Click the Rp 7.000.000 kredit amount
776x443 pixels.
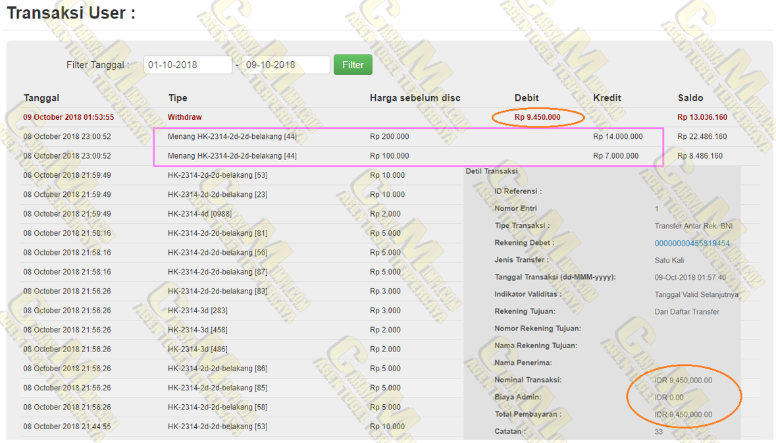pyautogui.click(x=615, y=156)
